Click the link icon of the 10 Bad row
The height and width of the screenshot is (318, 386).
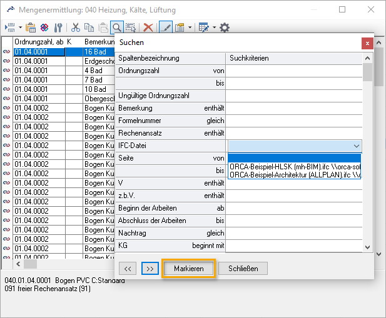click(7, 89)
